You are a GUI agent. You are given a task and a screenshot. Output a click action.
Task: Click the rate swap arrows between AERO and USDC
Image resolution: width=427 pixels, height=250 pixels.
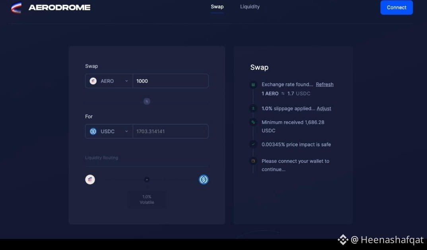tap(283, 94)
